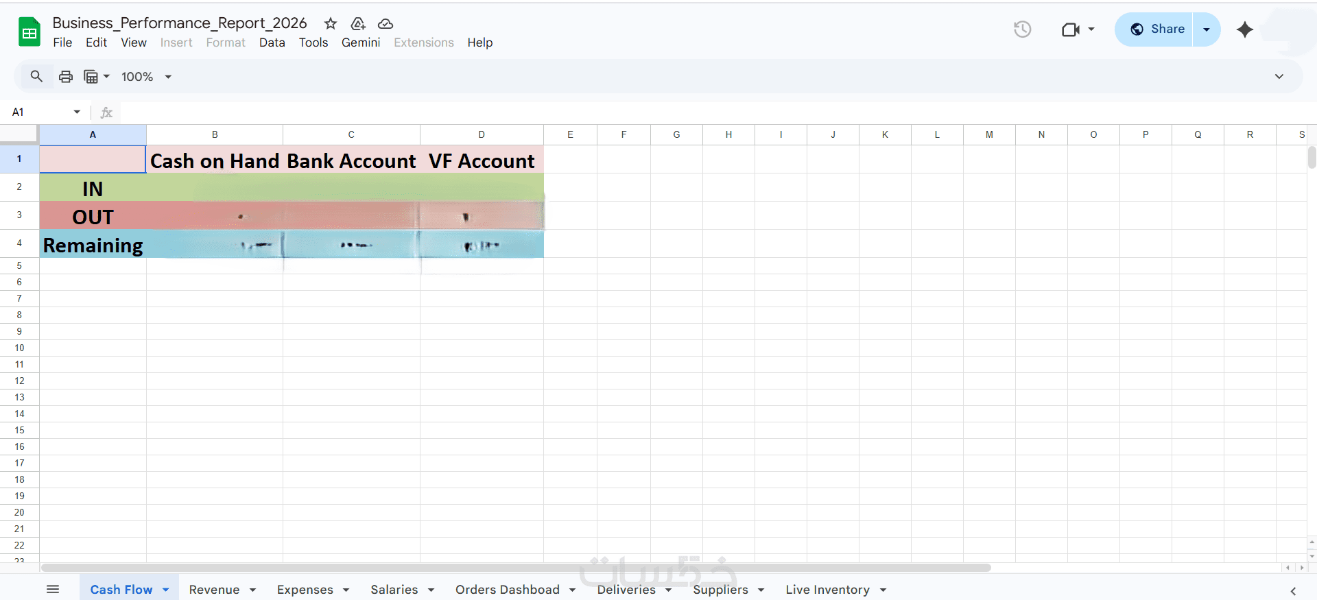
Task: Open the Live Inventory tab options arrow
Action: (883, 590)
